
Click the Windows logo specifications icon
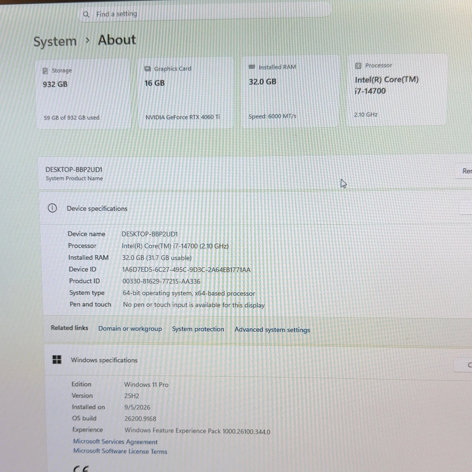(57, 360)
